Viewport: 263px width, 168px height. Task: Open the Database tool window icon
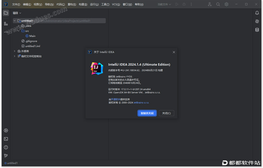pyautogui.click(x=257, y=30)
